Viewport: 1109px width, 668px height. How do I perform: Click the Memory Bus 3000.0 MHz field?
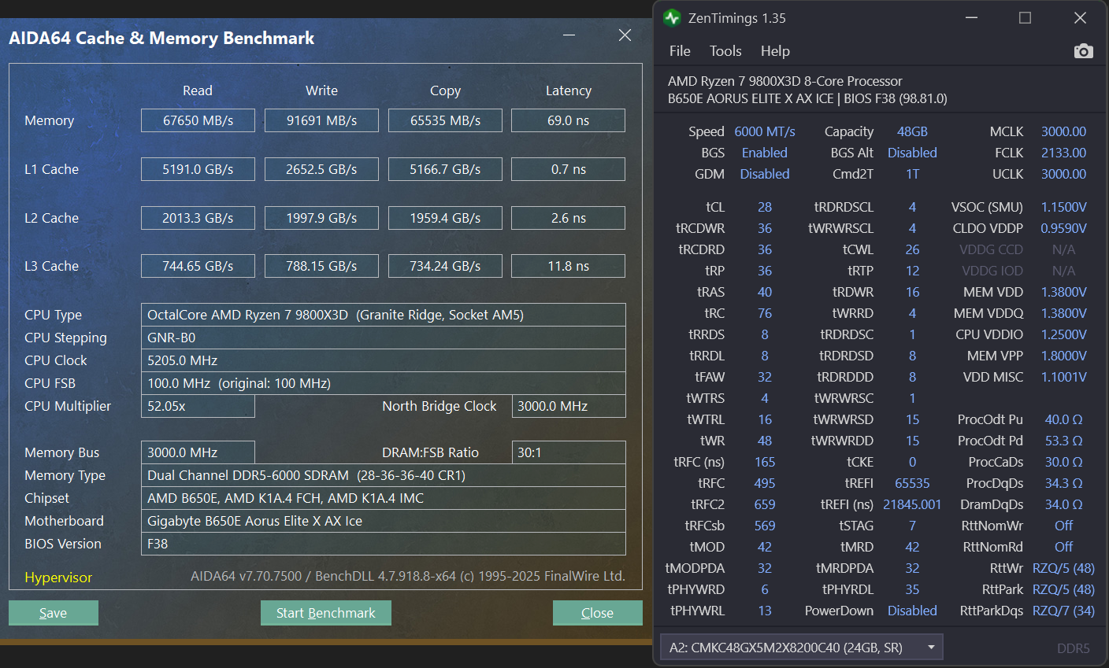[198, 452]
